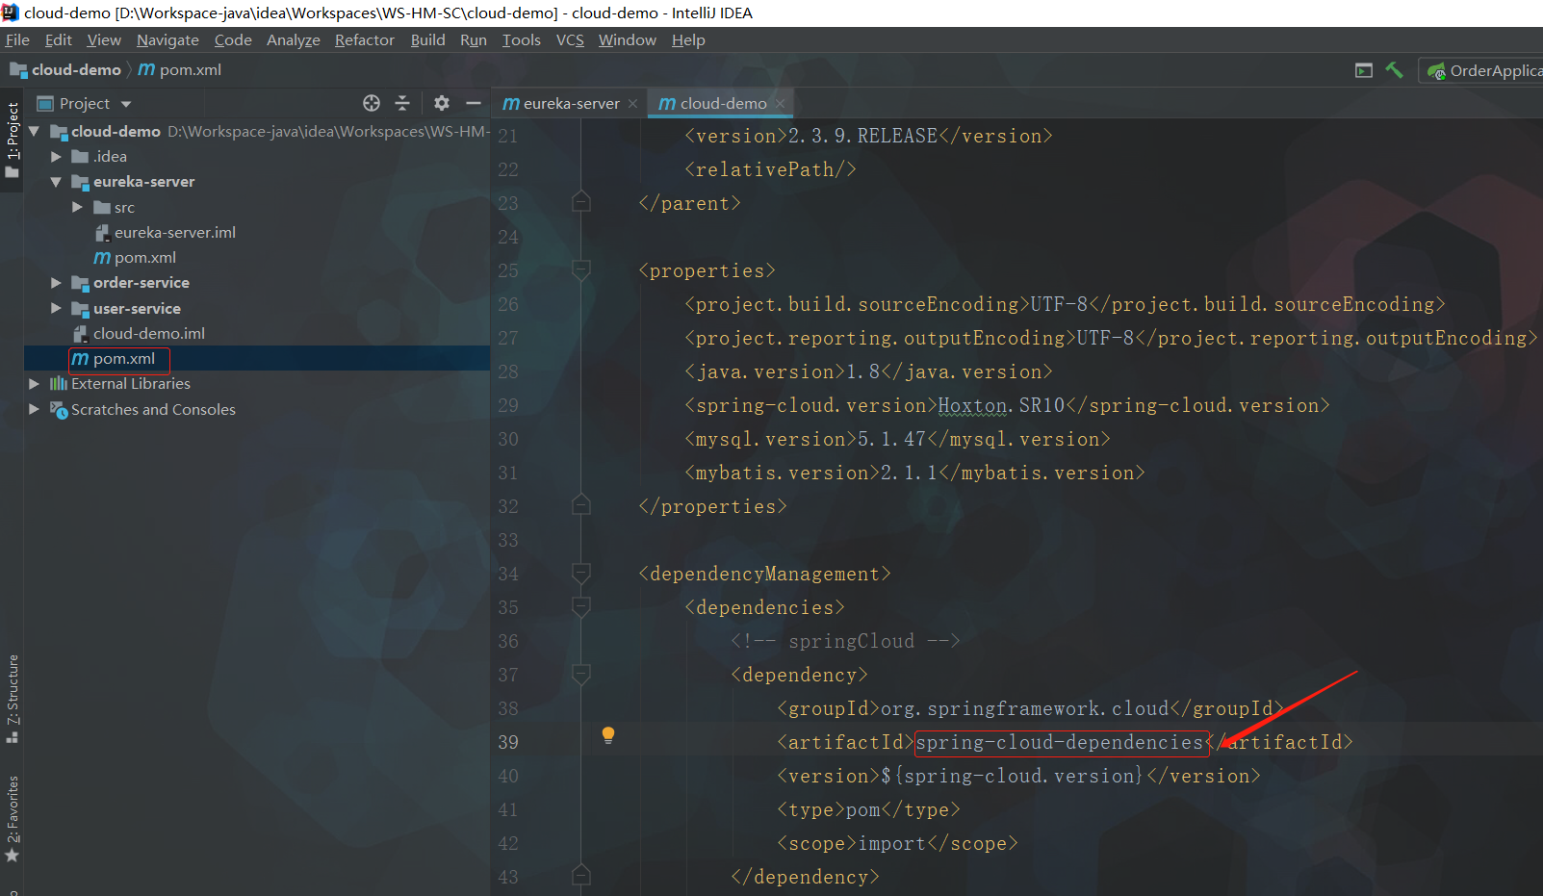The width and height of the screenshot is (1543, 896).
Task: Open the Code menu
Action: pyautogui.click(x=233, y=39)
